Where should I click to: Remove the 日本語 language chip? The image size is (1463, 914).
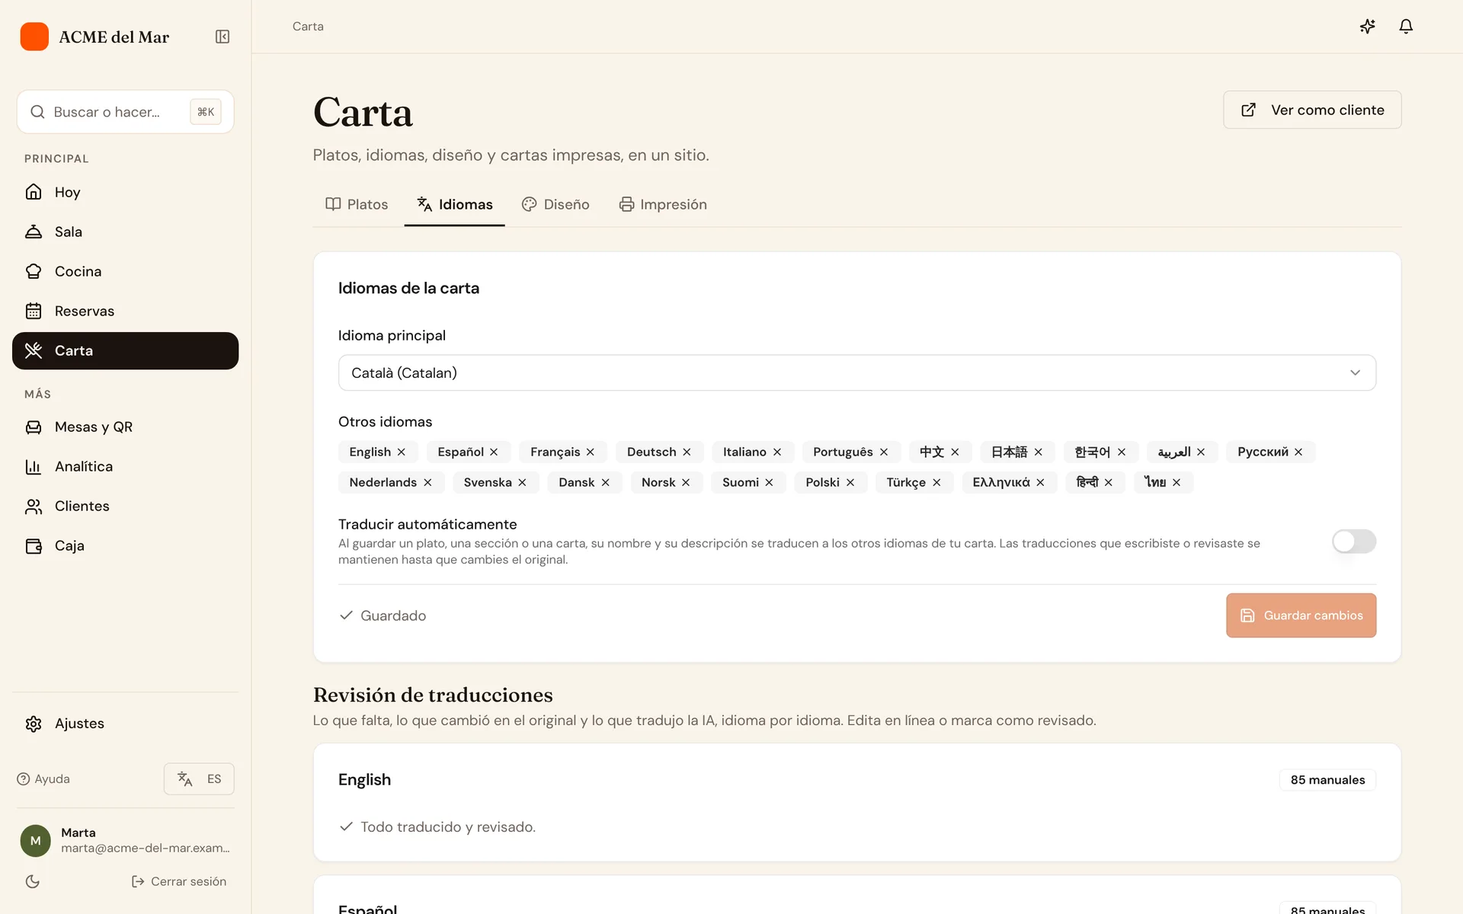click(1038, 452)
